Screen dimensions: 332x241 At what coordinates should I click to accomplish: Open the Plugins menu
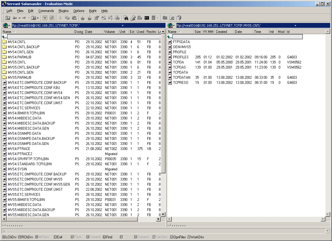click(64, 11)
